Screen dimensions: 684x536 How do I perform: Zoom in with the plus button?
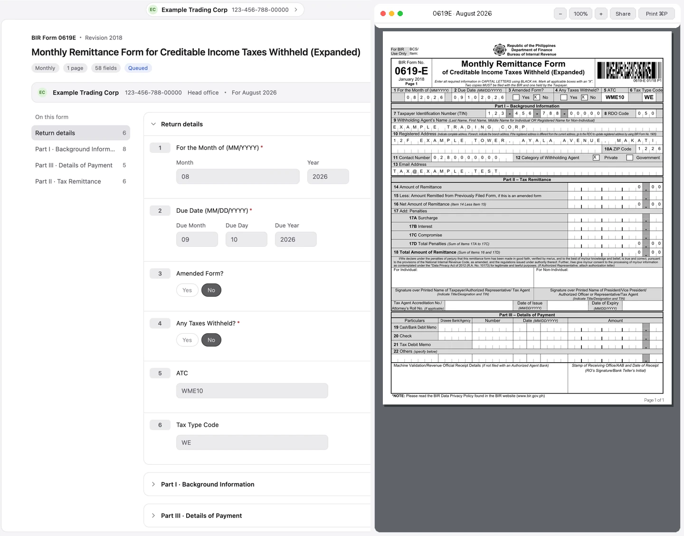tap(601, 14)
